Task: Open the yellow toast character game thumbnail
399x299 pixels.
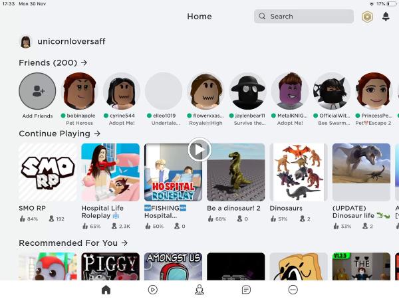Action: pyautogui.click(x=299, y=266)
